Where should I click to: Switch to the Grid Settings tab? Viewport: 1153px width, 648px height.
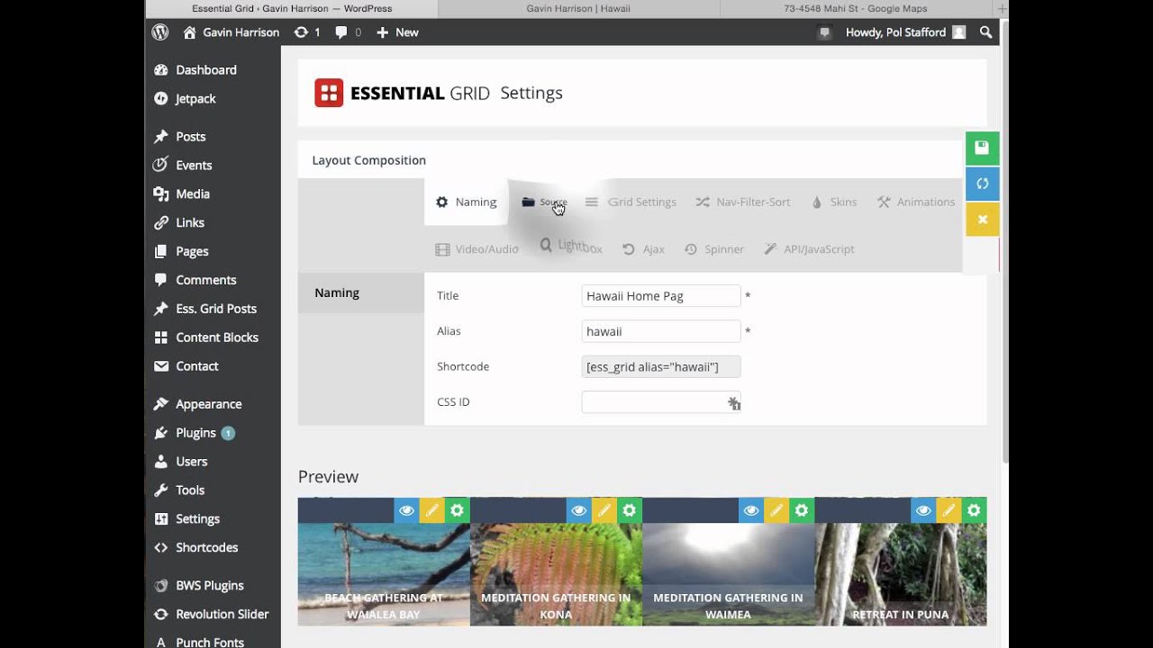[631, 202]
